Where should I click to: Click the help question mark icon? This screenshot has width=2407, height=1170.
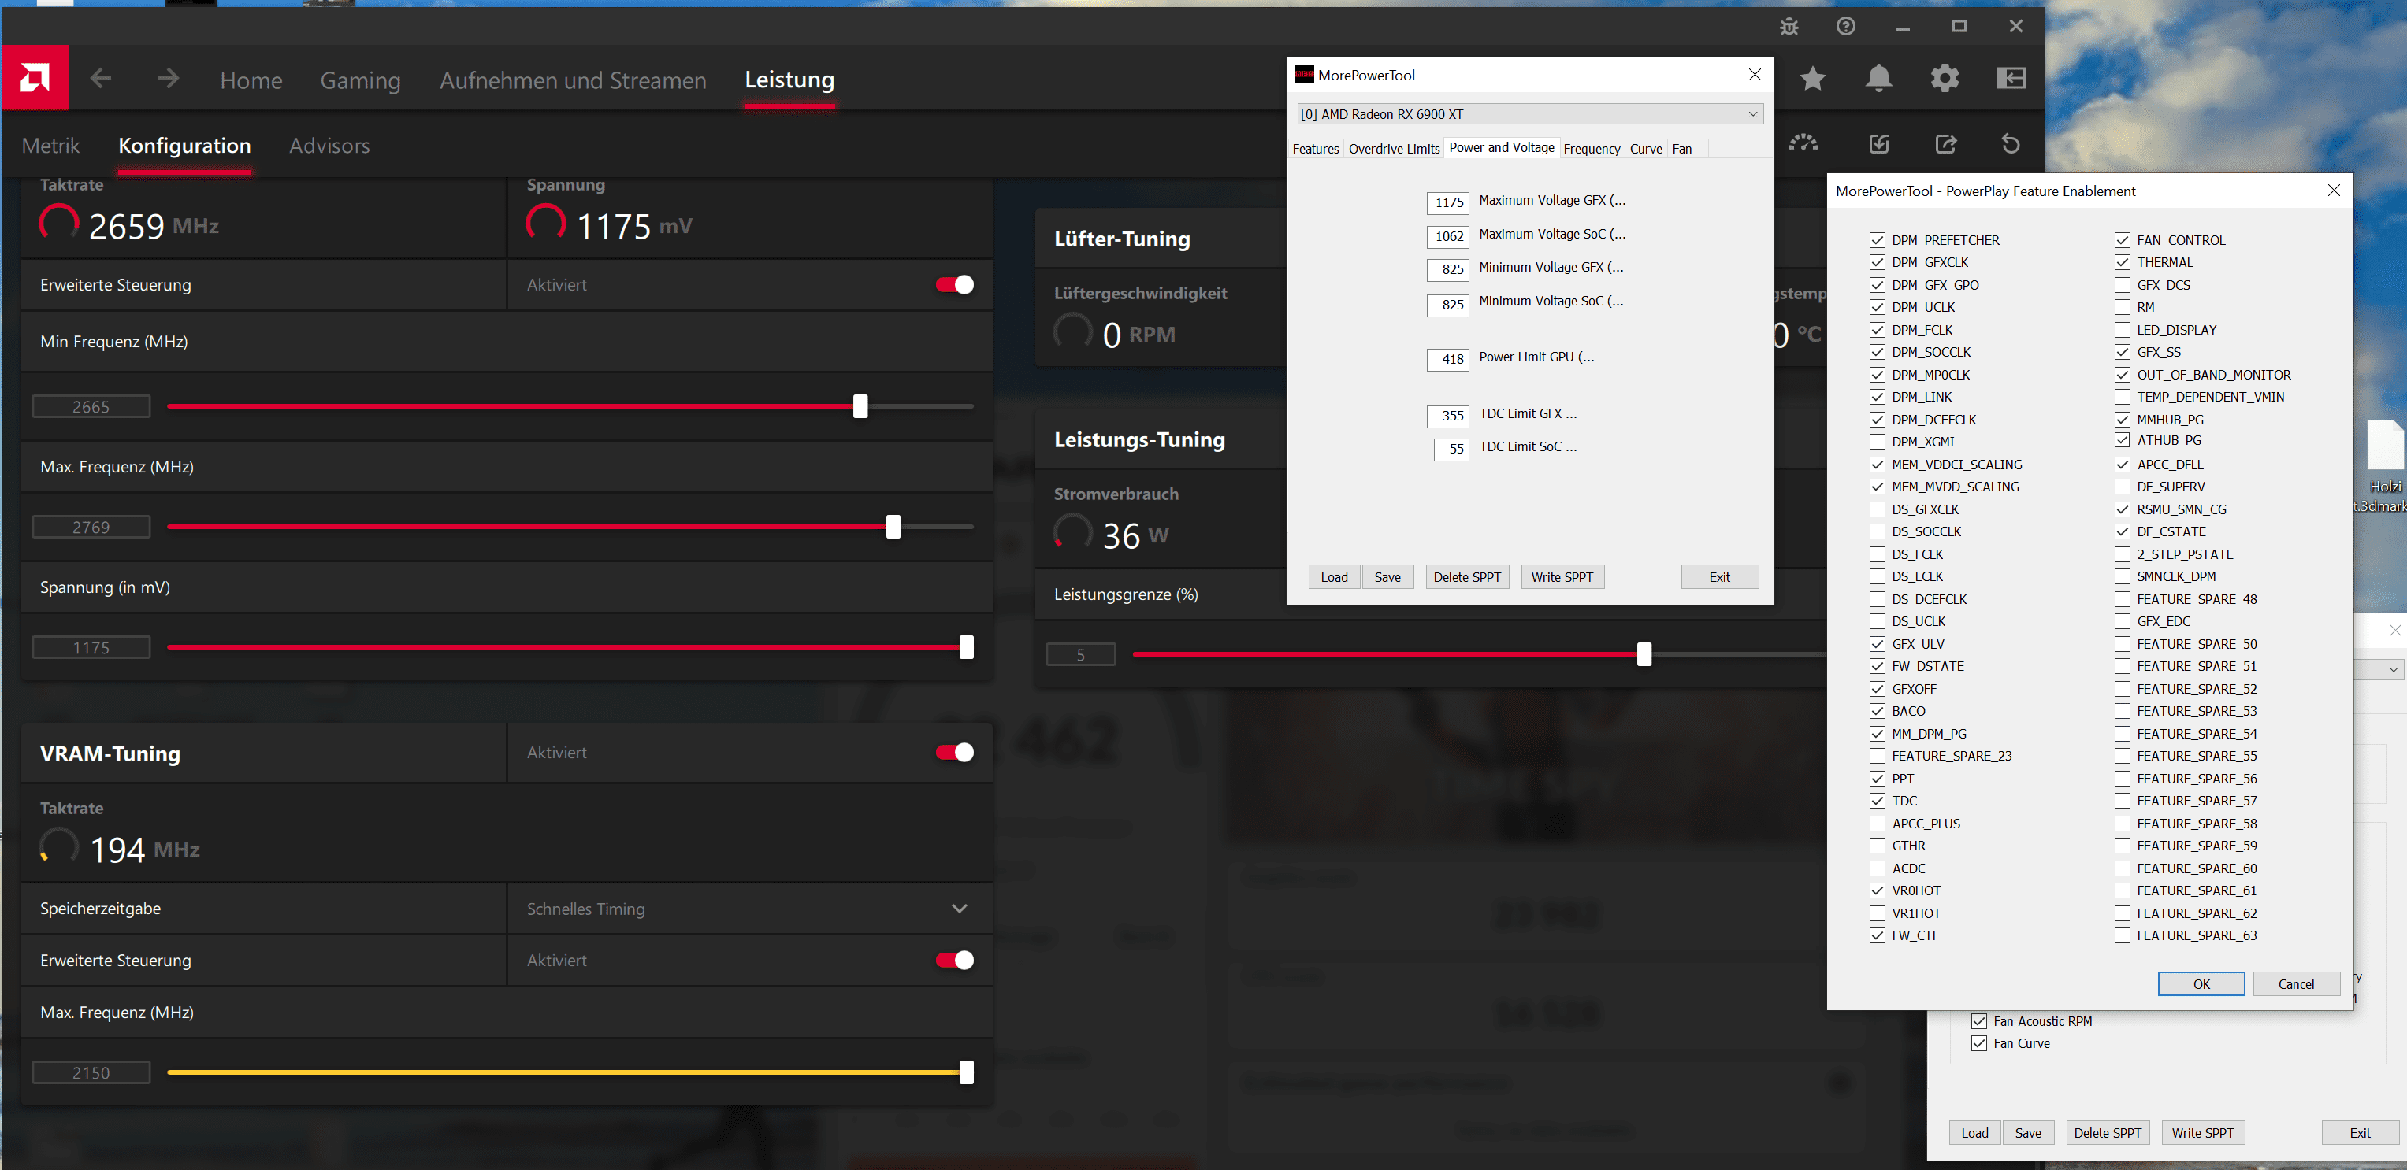coord(1845,26)
